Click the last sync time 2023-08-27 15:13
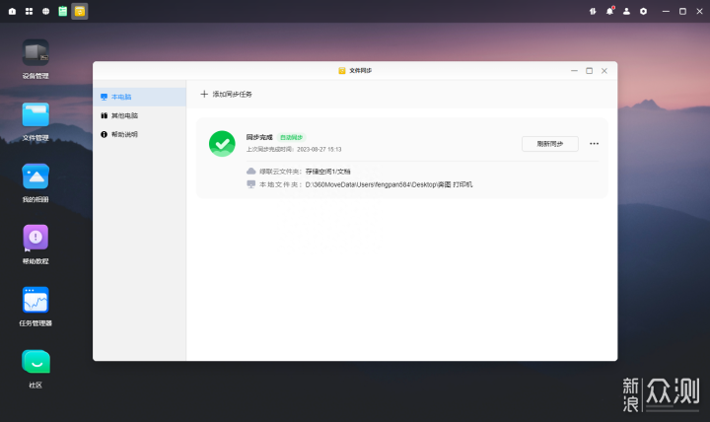Viewport: 710px width, 422px height. click(x=319, y=150)
